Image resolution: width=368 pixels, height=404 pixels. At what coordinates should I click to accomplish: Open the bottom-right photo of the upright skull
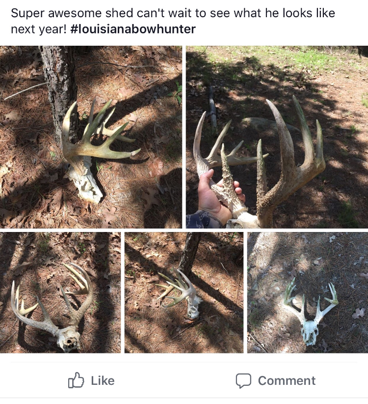308,292
